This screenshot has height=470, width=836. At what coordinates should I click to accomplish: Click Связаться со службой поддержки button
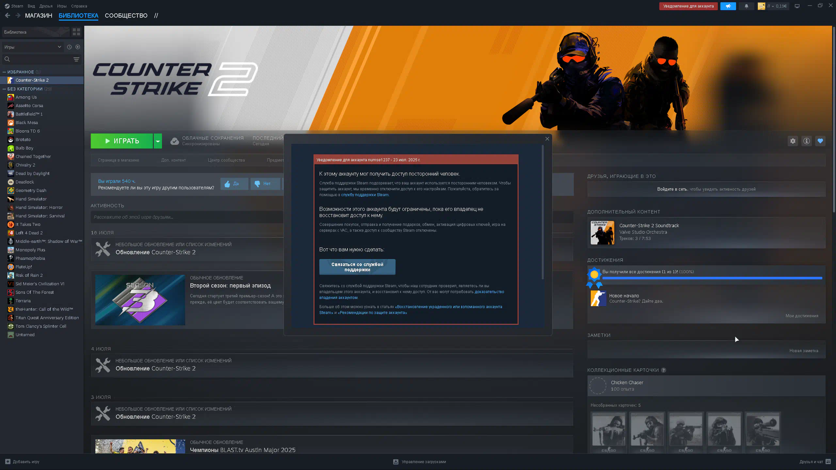357,267
